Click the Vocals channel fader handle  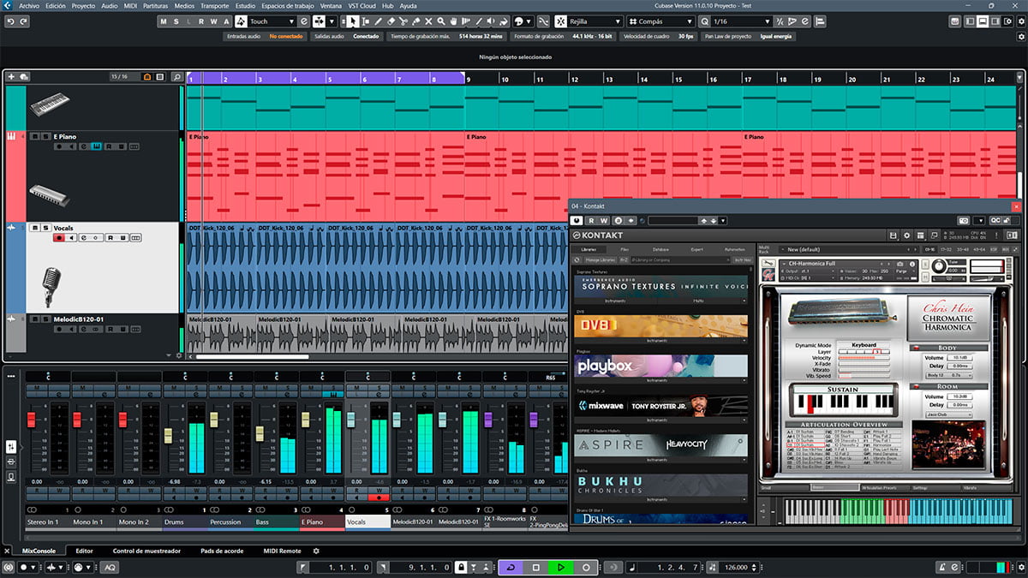tap(350, 419)
